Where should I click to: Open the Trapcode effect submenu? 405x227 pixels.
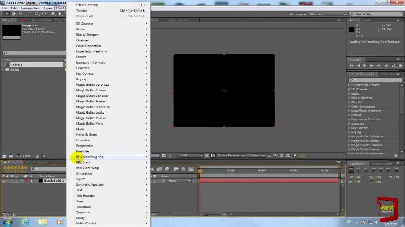pyautogui.click(x=109, y=212)
